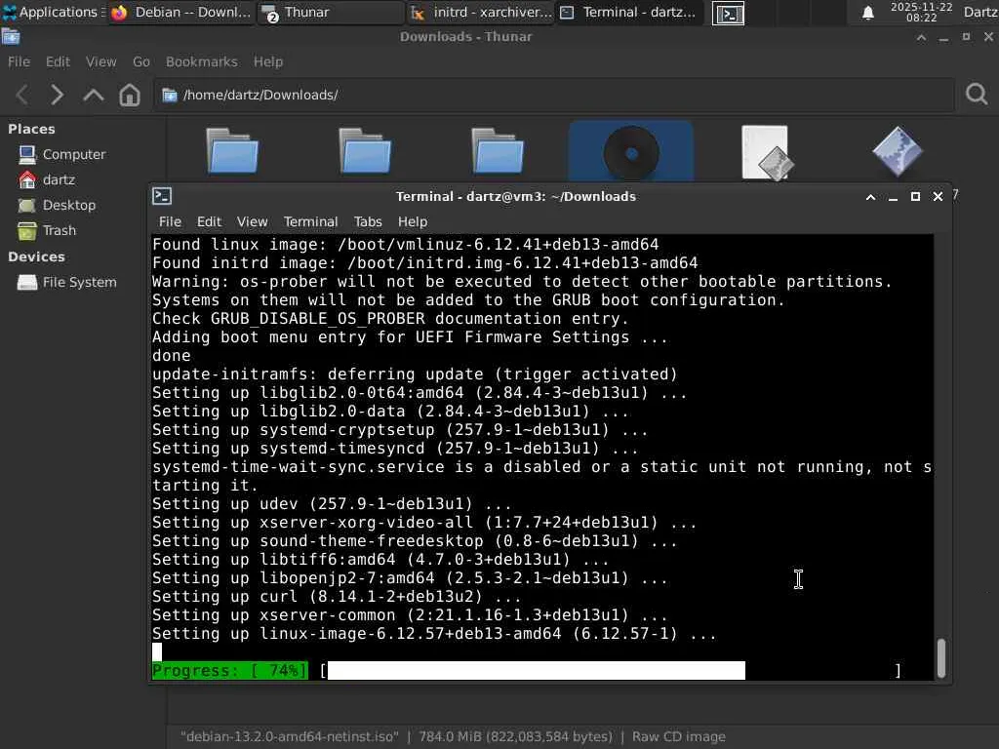This screenshot has width=999, height=749.
Task: Select the third folder icon in Downloads
Action: pyautogui.click(x=498, y=151)
